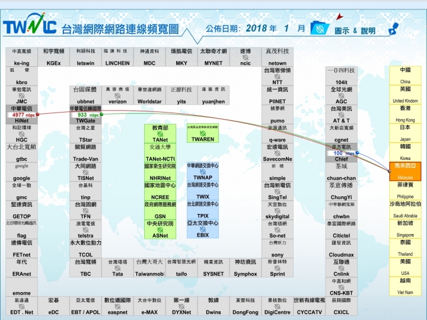
Task: Select the KGEx ISP cell
Action: click(53, 57)
